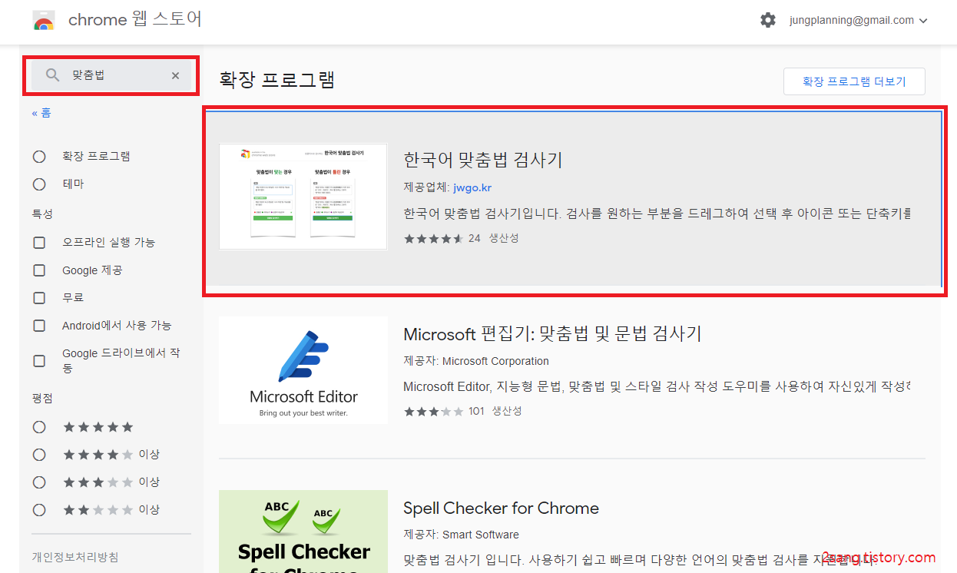Toggle the Google 드라이브에서 작동 checkbox
The height and width of the screenshot is (573, 957).
[39, 361]
